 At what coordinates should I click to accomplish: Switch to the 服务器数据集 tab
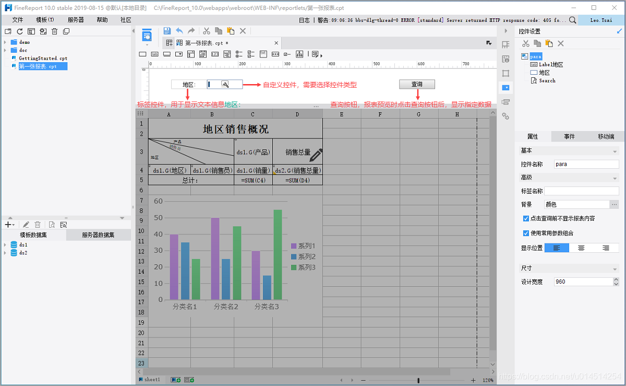(98, 235)
